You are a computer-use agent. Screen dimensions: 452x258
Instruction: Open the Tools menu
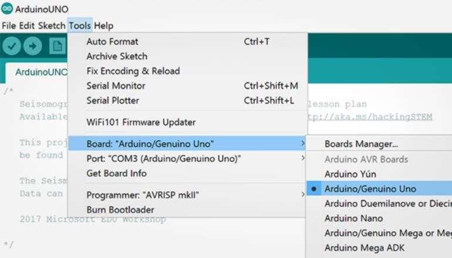pyautogui.click(x=80, y=26)
